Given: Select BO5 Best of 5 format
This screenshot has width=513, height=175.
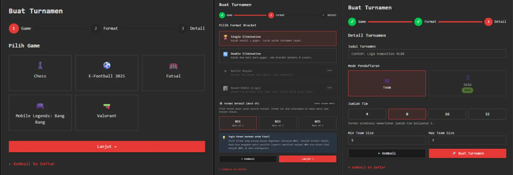Looking at the screenshot, I should pos(317,123).
